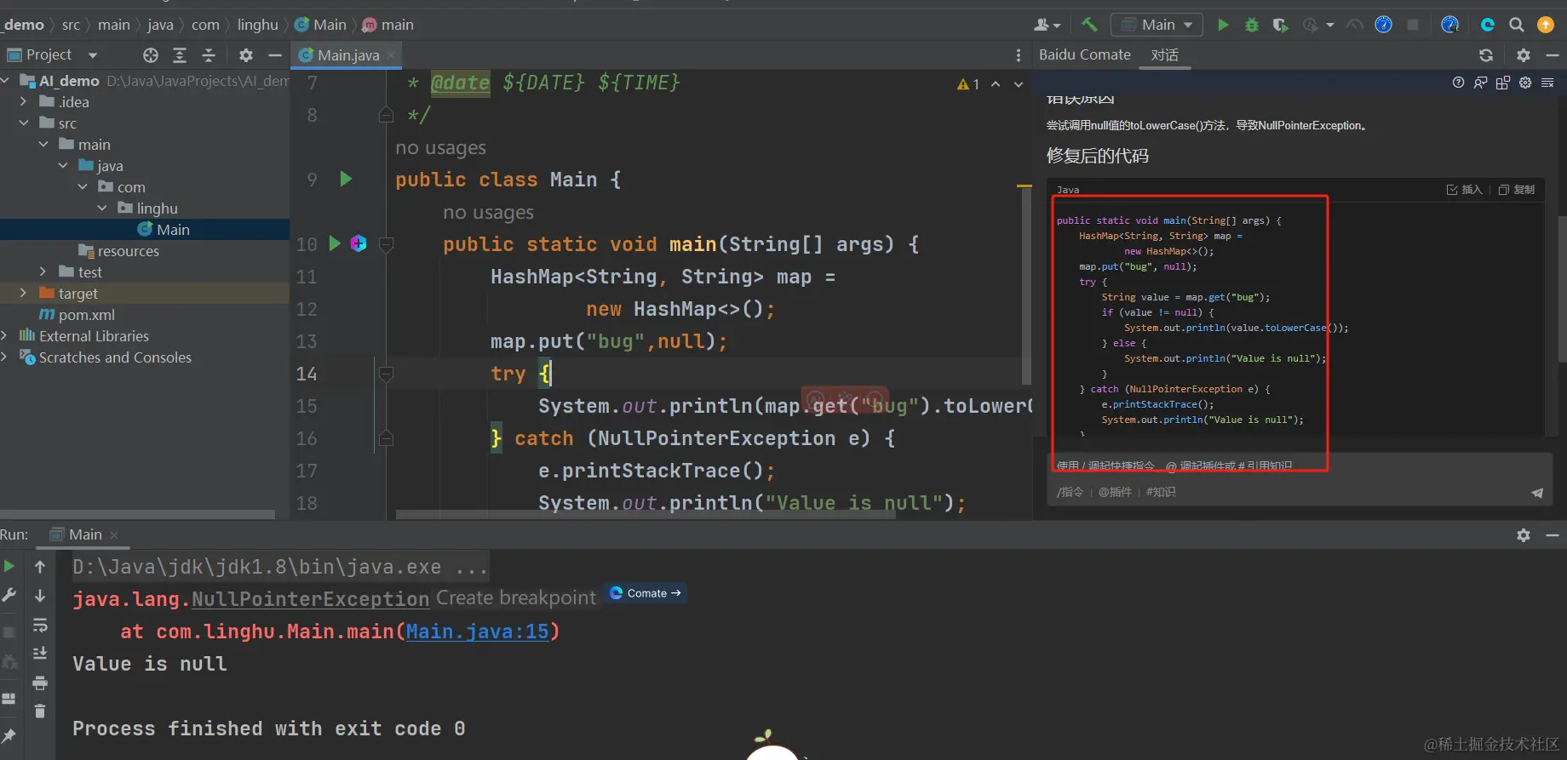The width and height of the screenshot is (1567, 760).
Task: Expand all nodes in the Project panel toolbar
Action: 180,55
